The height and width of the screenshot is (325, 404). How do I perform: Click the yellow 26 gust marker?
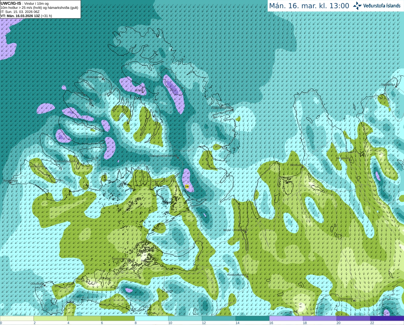tap(187, 186)
